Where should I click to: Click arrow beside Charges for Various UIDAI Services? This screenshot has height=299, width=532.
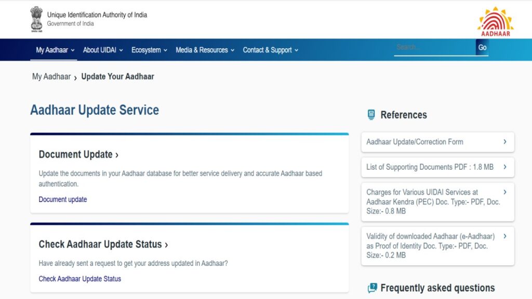(x=504, y=192)
